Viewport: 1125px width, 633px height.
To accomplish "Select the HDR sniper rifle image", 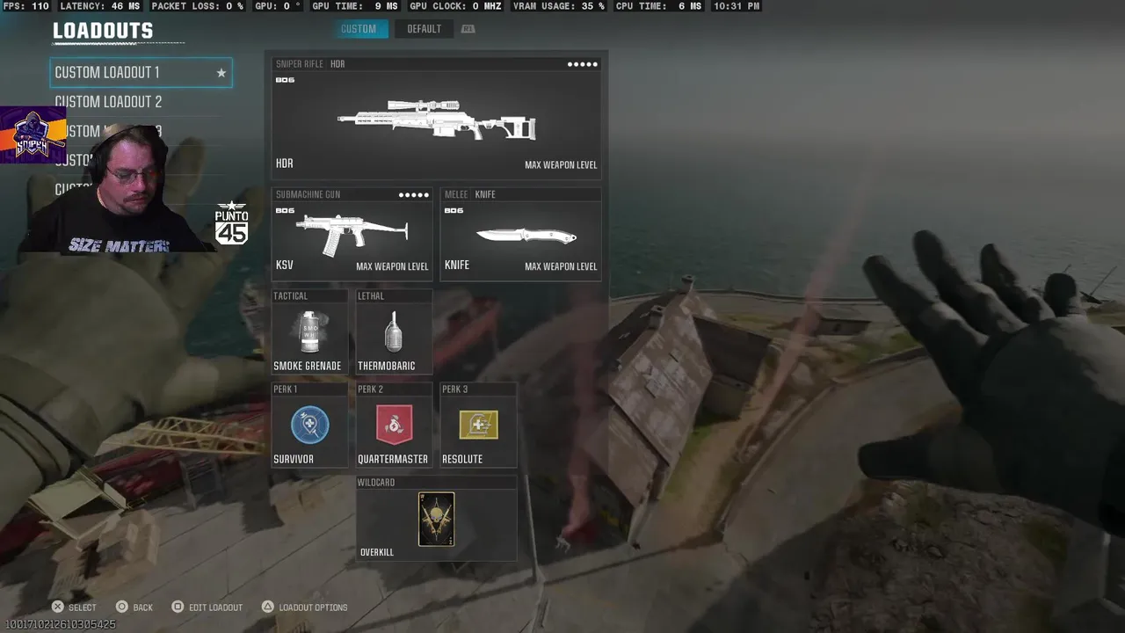I will point(437,120).
